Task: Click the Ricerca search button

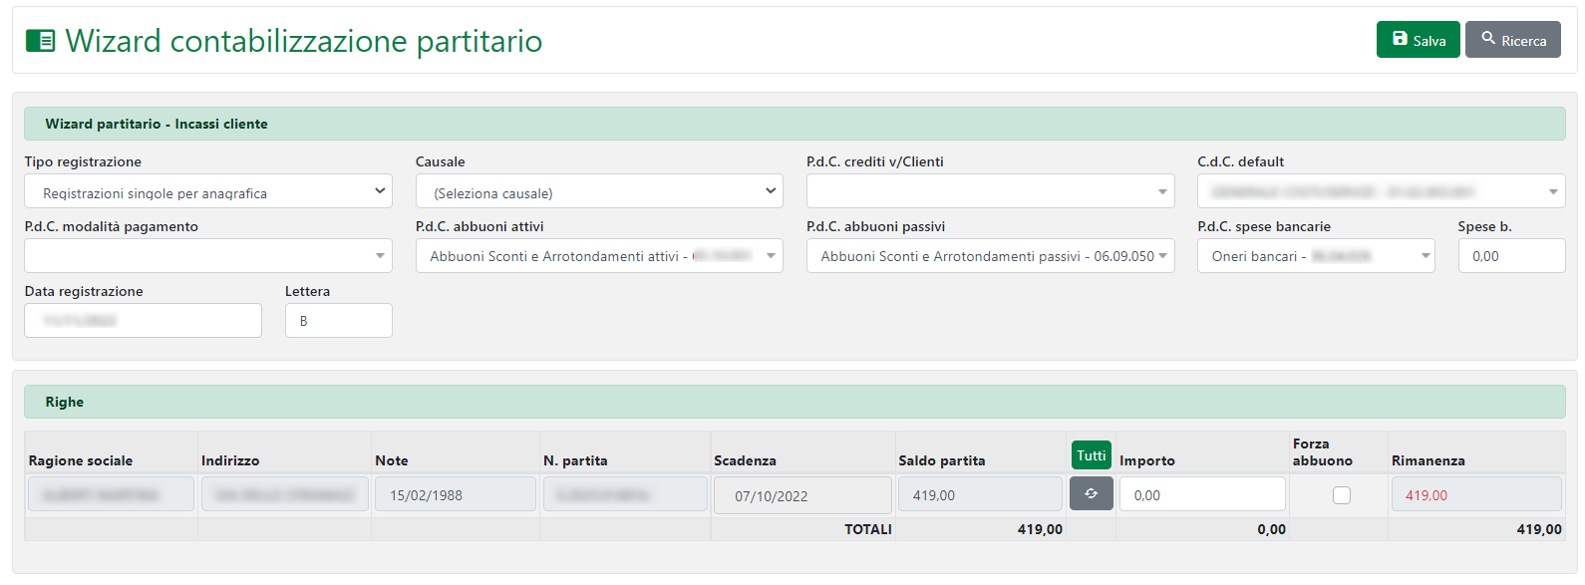Action: (1512, 40)
